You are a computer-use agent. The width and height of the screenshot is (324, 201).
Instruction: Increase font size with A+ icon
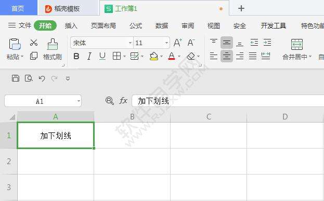coord(178,43)
